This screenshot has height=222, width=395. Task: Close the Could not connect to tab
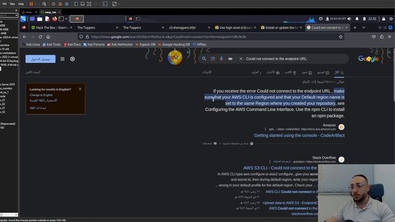click(347, 28)
